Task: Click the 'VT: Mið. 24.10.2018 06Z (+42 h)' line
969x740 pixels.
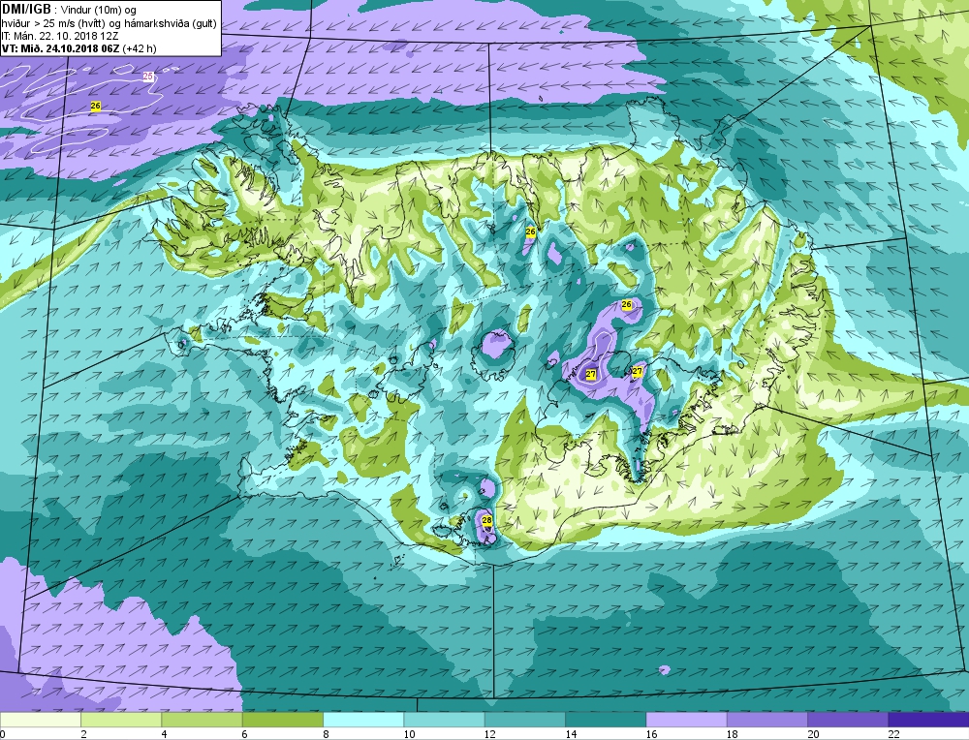Action: click(x=78, y=48)
